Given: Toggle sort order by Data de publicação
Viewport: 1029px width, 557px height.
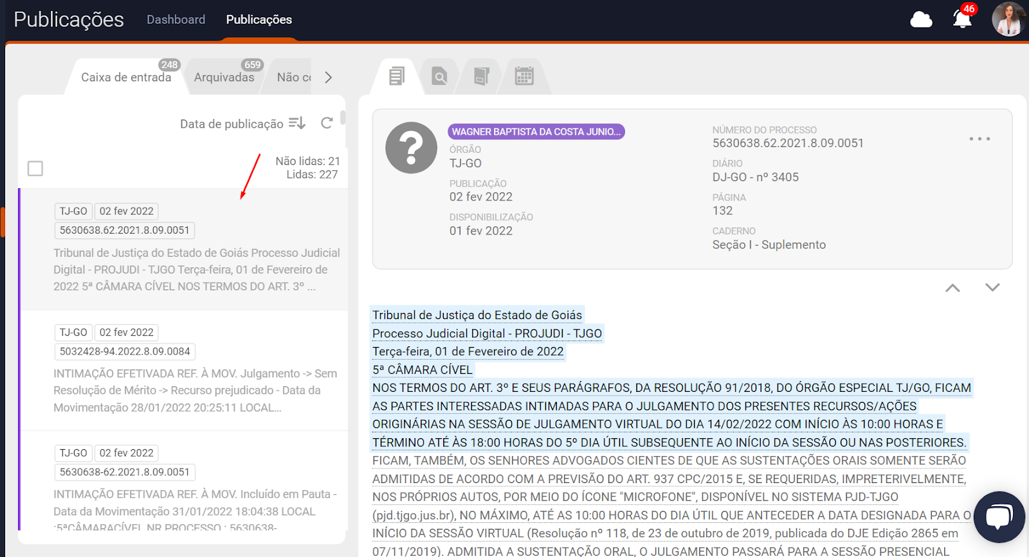Looking at the screenshot, I should tap(296, 123).
